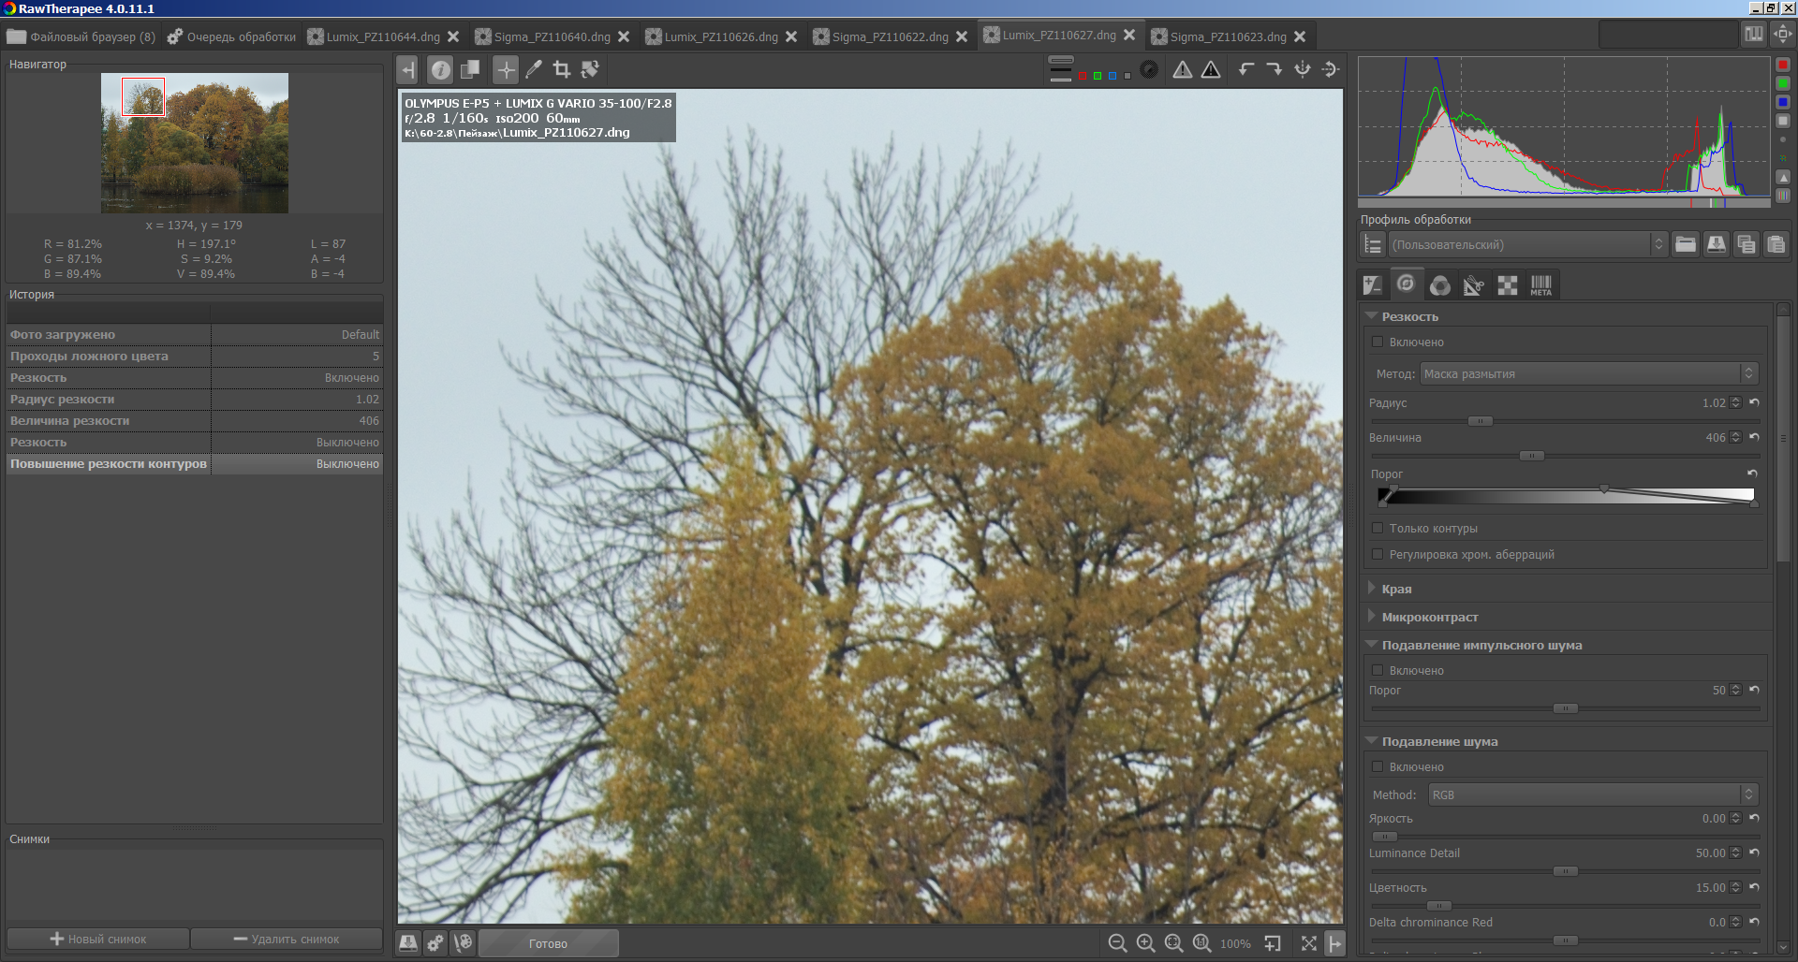Click the Новый снимок button

pos(98,939)
